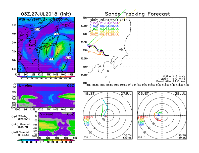Click the '06JST' label on the right hodograph

[143, 94]
